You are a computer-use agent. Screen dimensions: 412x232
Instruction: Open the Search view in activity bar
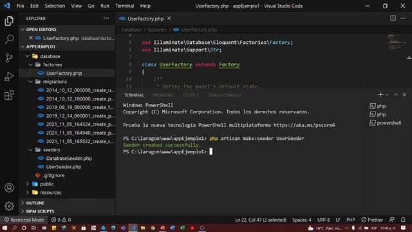click(x=9, y=39)
